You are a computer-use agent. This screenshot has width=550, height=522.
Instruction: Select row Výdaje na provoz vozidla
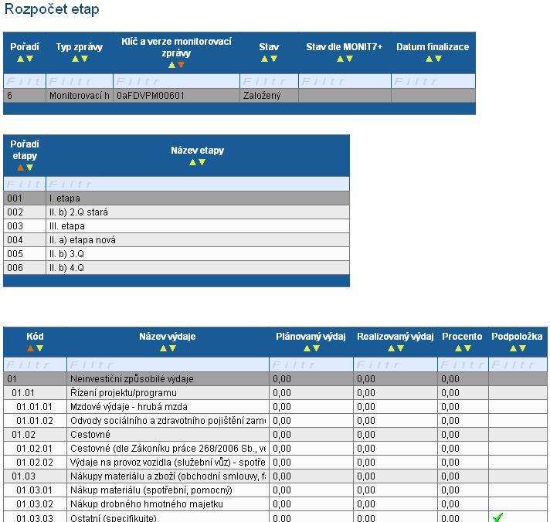pos(275,463)
